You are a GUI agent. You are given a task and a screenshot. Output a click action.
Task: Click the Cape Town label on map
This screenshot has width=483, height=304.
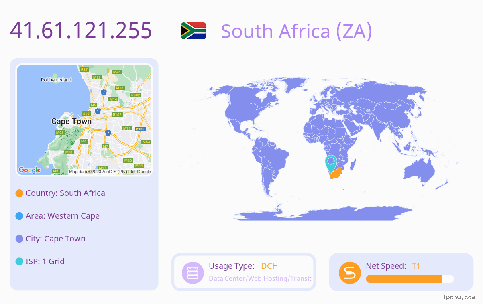(x=71, y=121)
